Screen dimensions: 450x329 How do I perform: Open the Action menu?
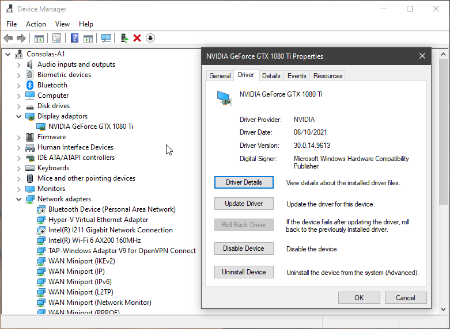36,24
